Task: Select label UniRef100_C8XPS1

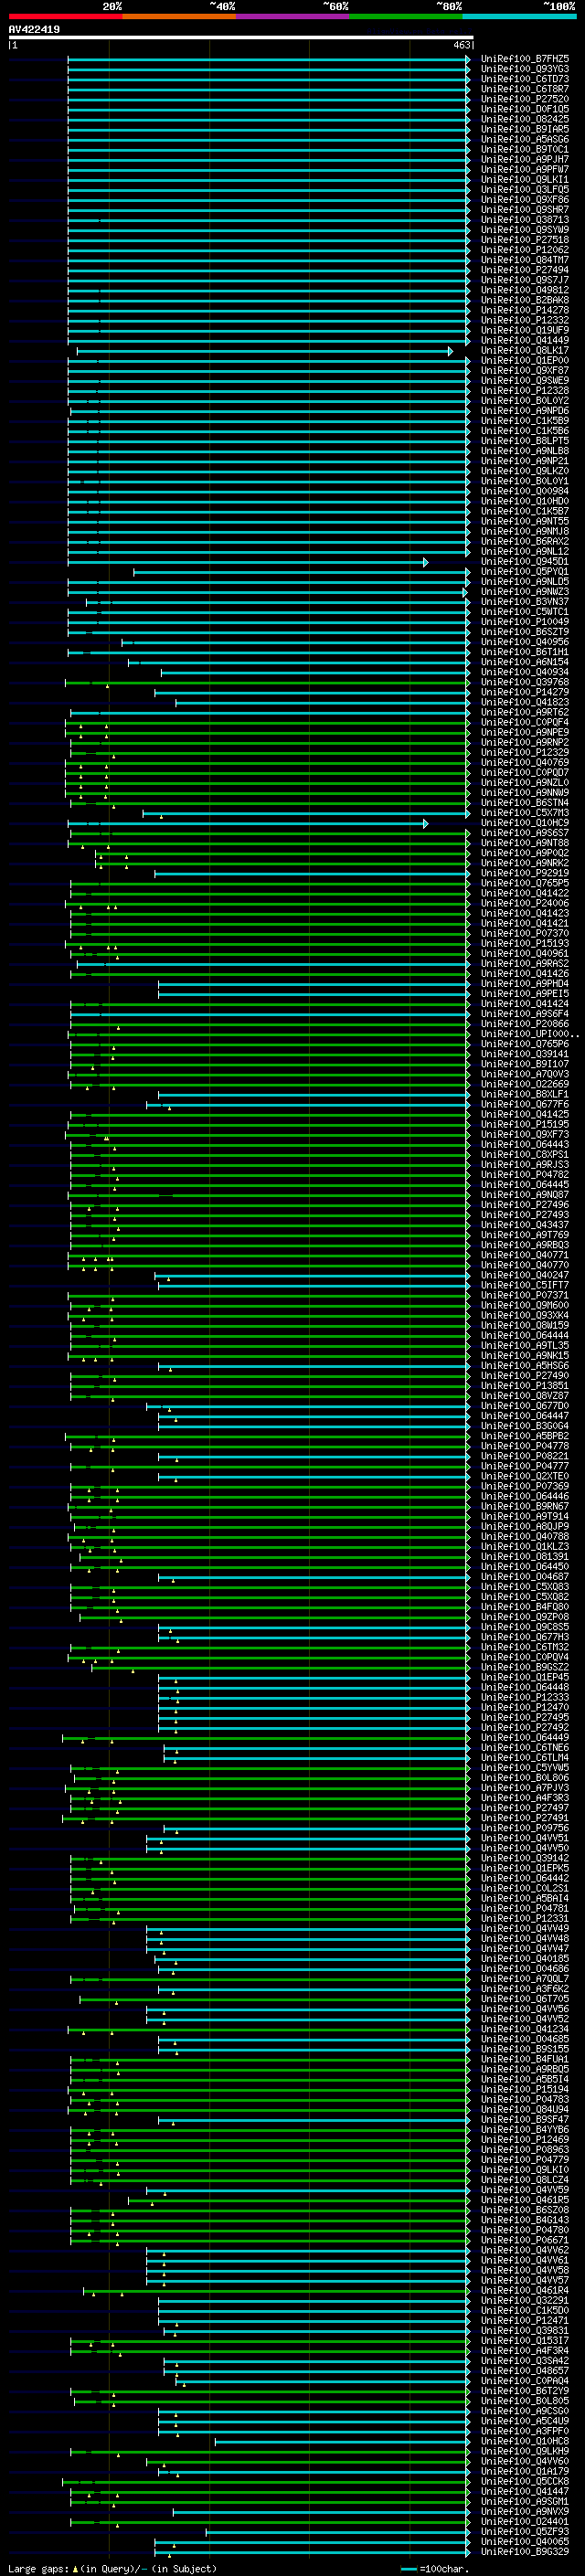Action: pyautogui.click(x=524, y=1154)
